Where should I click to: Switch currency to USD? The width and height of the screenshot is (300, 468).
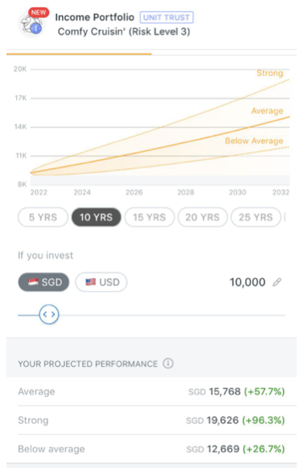pyautogui.click(x=101, y=282)
